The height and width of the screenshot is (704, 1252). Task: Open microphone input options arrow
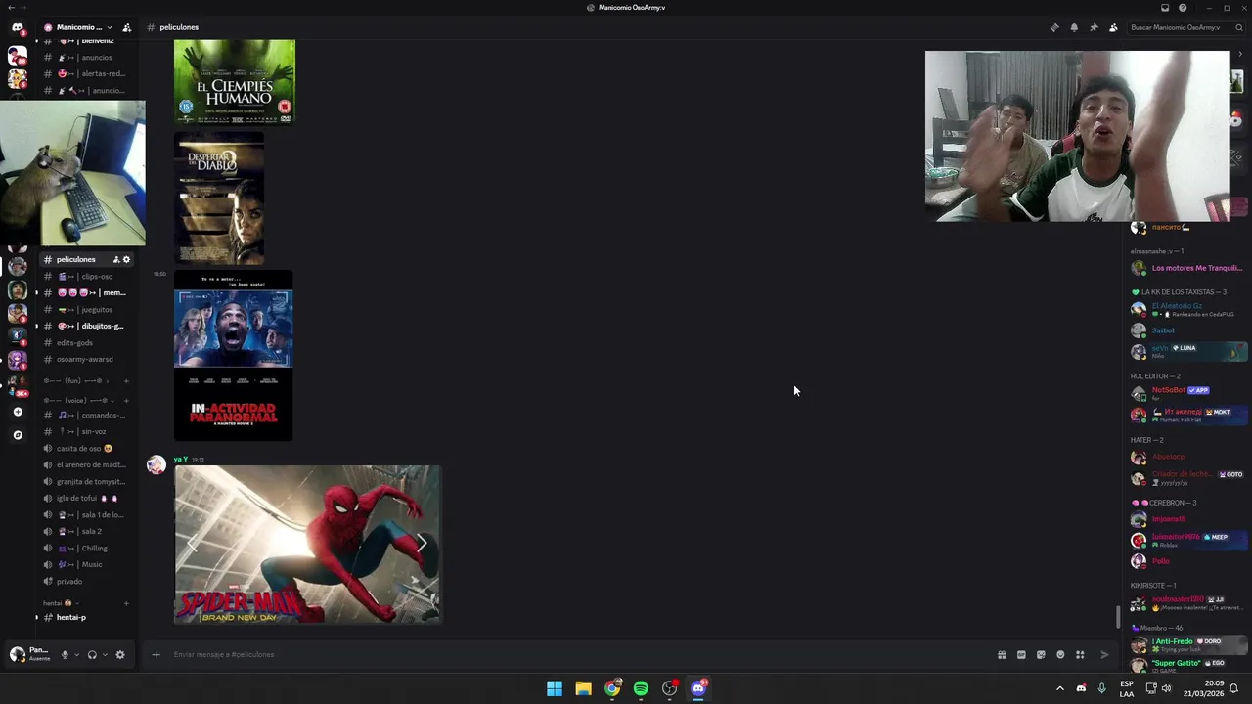point(76,655)
